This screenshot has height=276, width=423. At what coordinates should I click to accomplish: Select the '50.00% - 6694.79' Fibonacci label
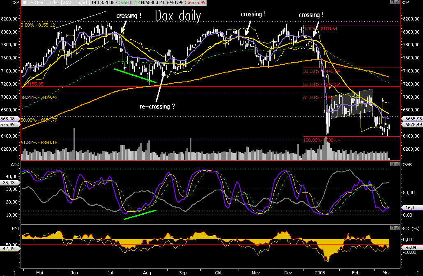(39, 120)
